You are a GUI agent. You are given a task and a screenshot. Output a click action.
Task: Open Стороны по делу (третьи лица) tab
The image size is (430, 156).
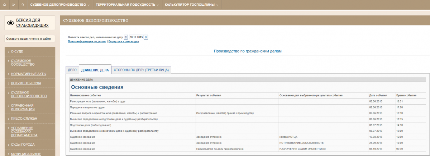(141, 70)
